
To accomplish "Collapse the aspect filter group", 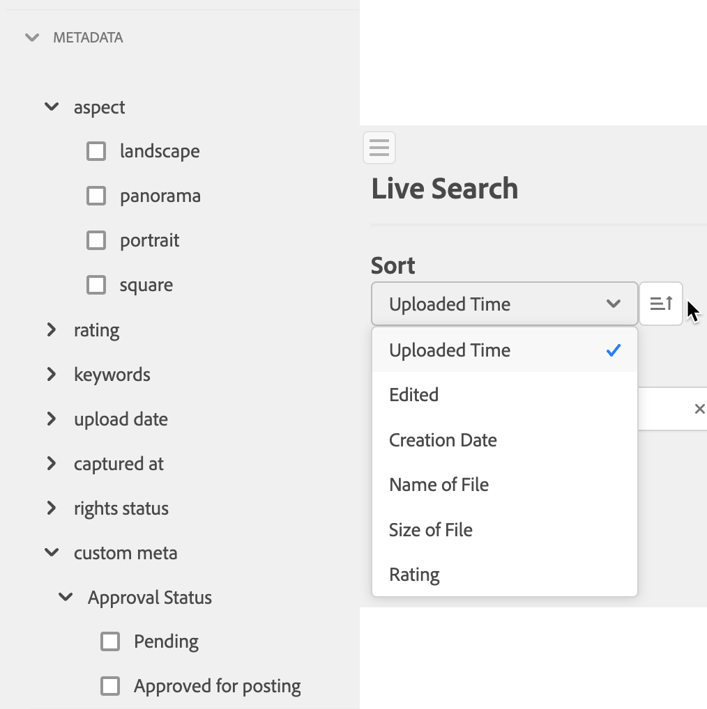I will [x=52, y=107].
